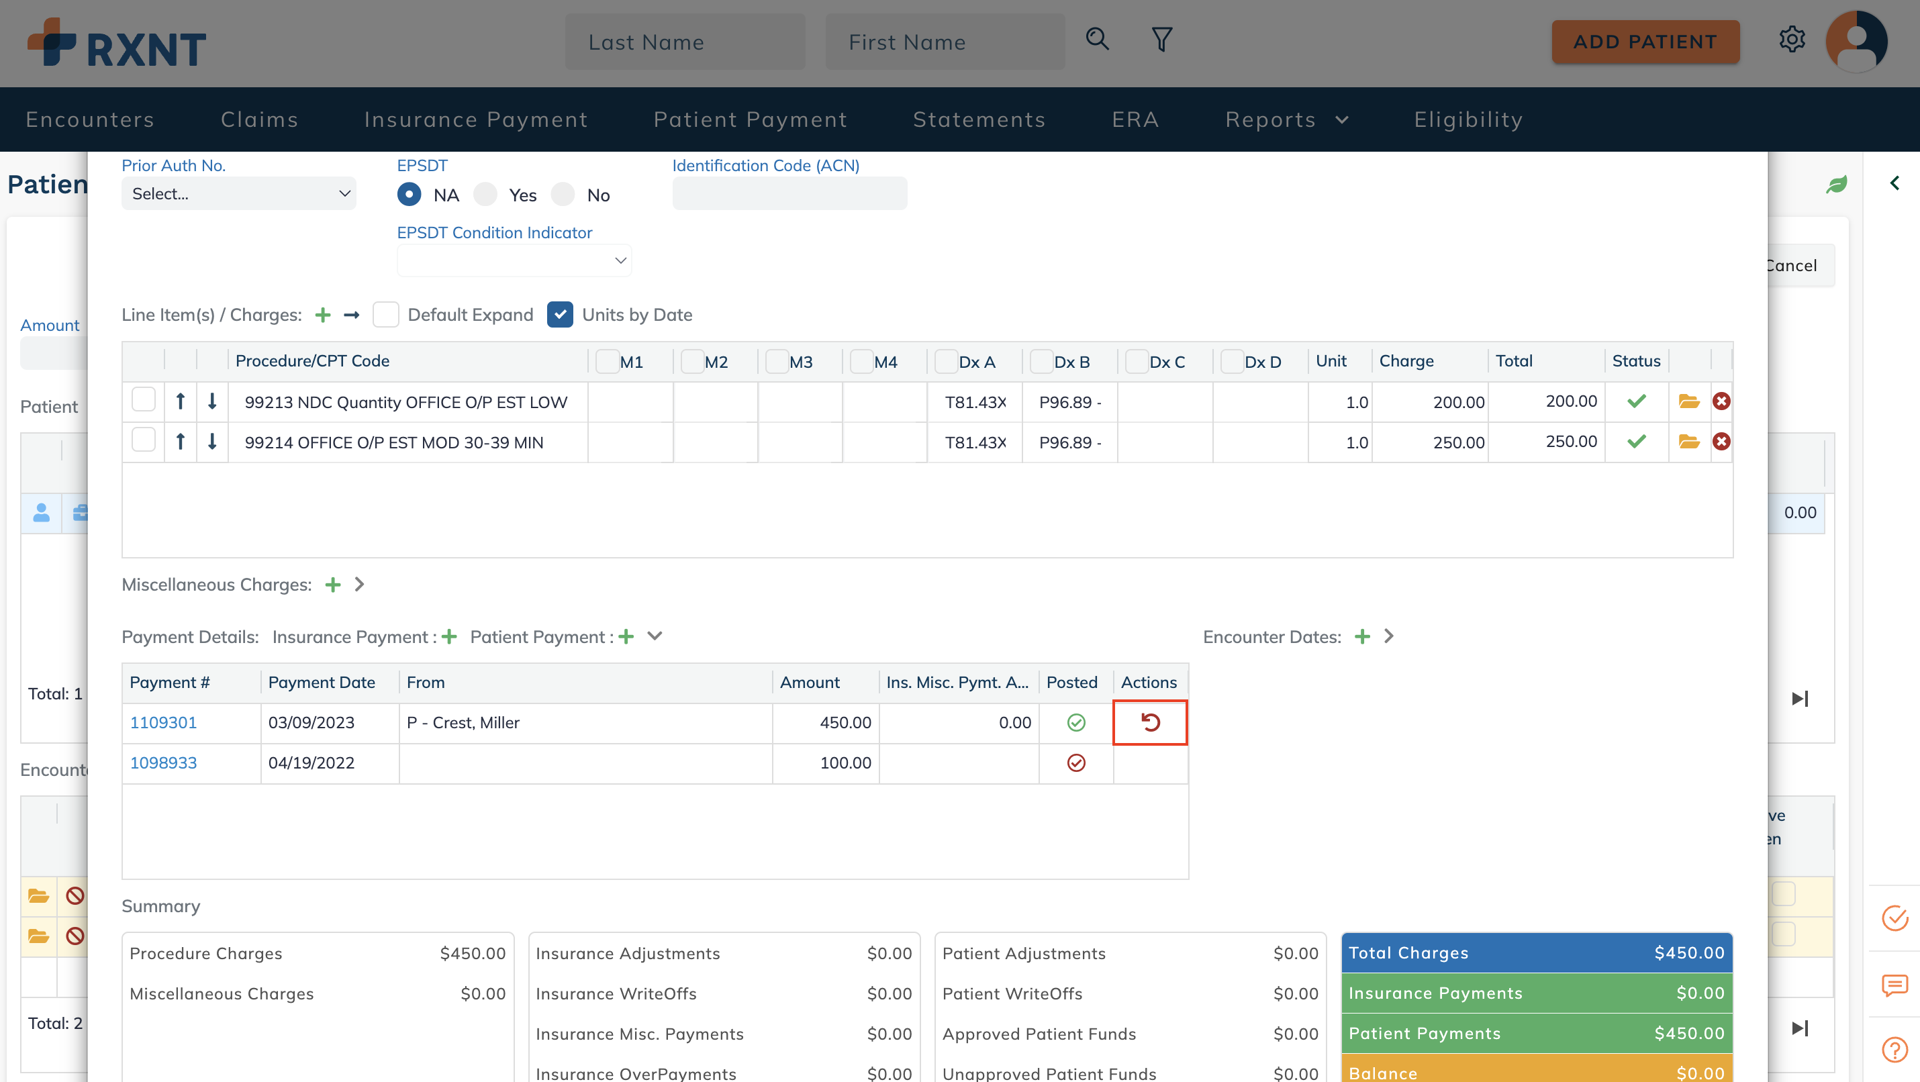Click posted status of payment 1109301
This screenshot has width=1920, height=1082.
click(x=1075, y=722)
